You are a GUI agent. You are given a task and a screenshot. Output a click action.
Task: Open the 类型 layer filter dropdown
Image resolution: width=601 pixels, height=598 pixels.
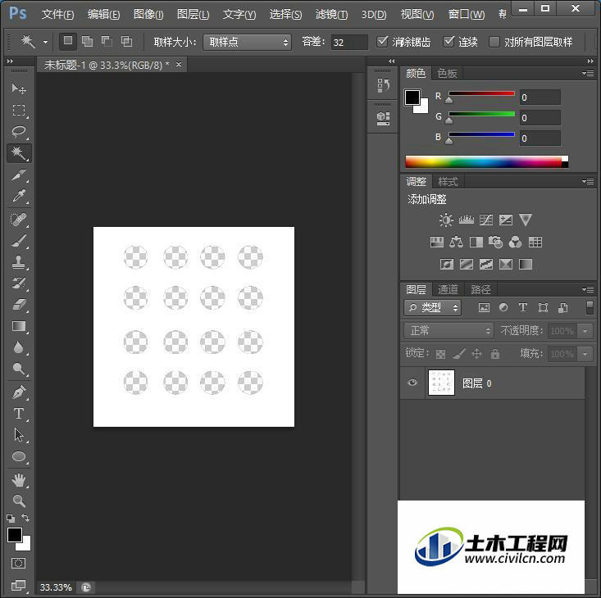[x=432, y=307]
